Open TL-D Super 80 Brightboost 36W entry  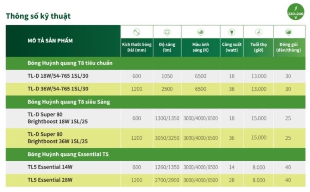pyautogui.click(x=58, y=138)
